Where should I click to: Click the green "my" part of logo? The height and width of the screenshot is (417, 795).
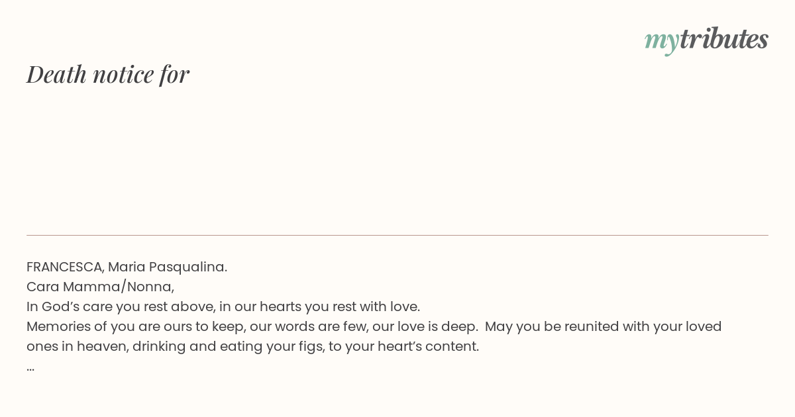click(661, 42)
